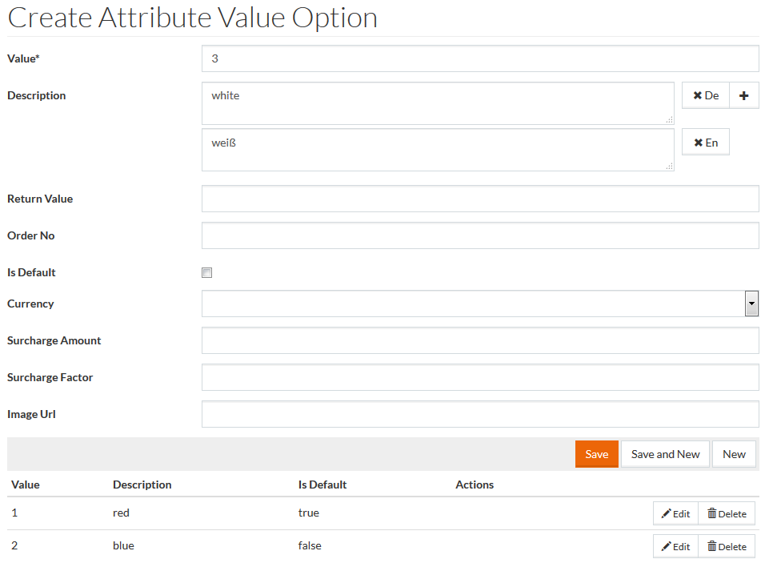This screenshot has width=765, height=563.
Task: Click into Surcharge Amount field
Action: point(479,340)
